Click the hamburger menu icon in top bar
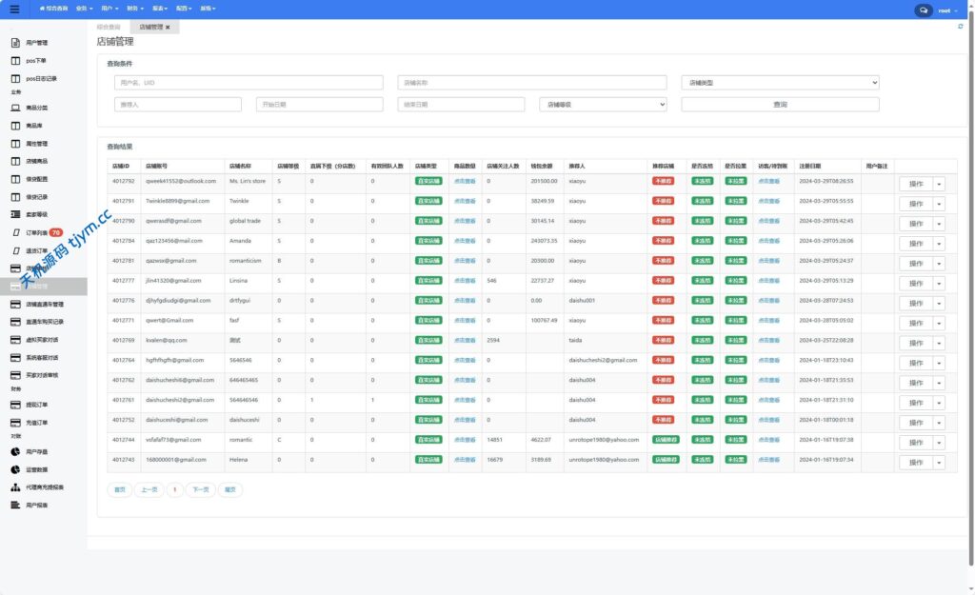Viewport: 975px width, 595px height. [13, 10]
